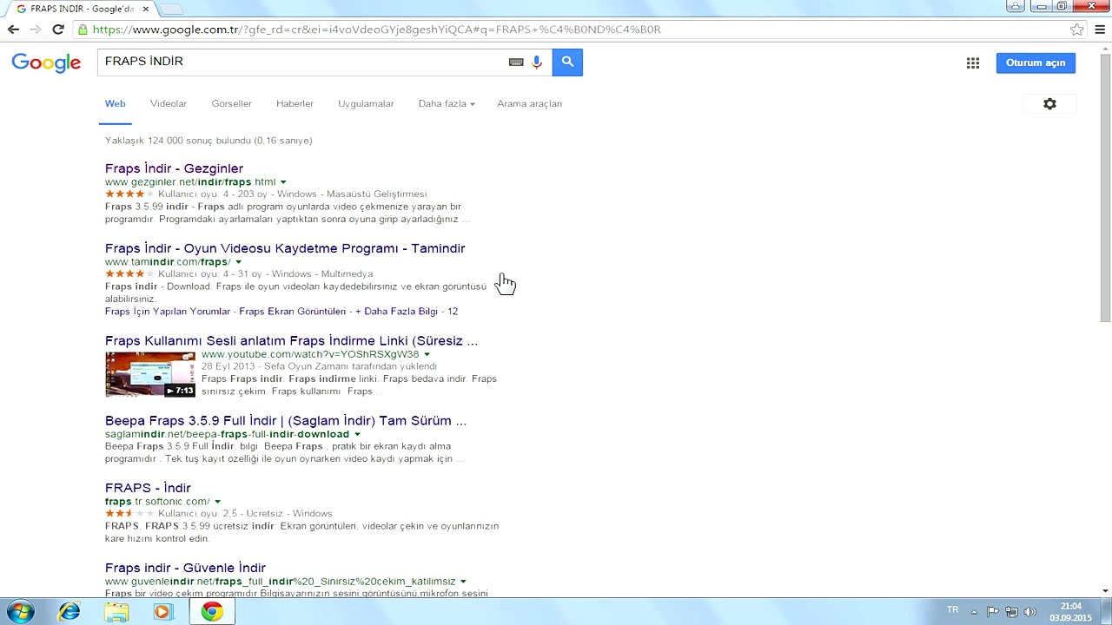Click the Google logo
This screenshot has width=1112, height=625.
point(46,62)
